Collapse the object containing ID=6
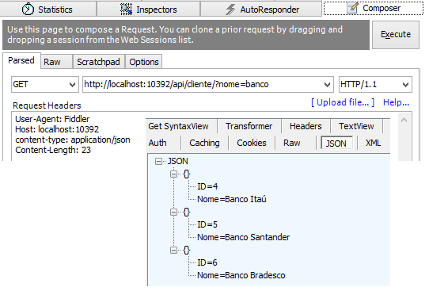429x291 pixels. tap(173, 251)
